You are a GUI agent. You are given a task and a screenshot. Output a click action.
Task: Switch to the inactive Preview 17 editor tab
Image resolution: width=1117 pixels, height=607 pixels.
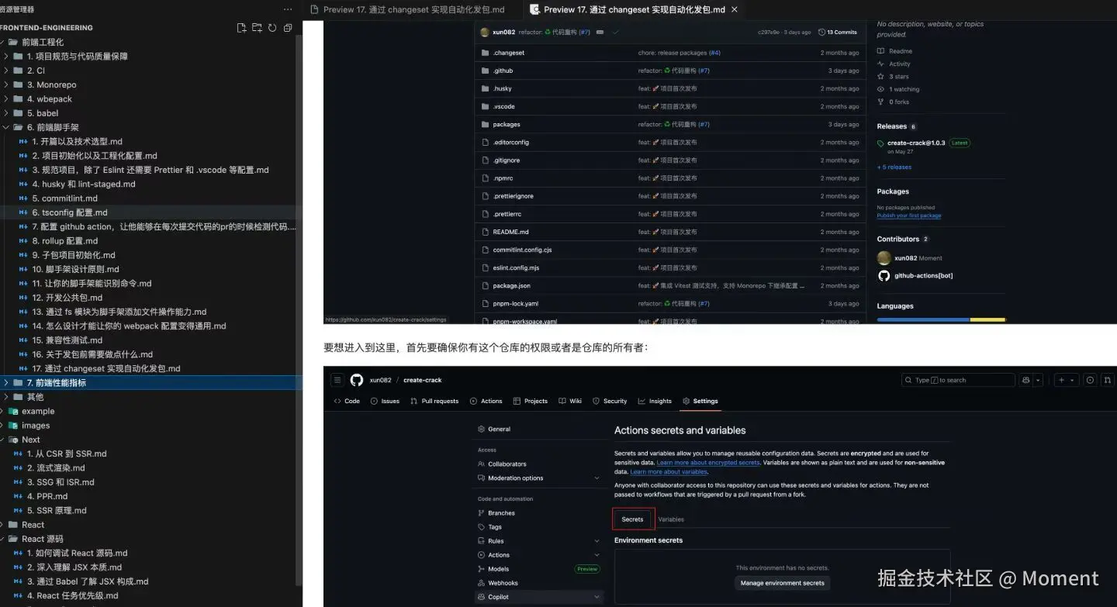click(x=413, y=9)
